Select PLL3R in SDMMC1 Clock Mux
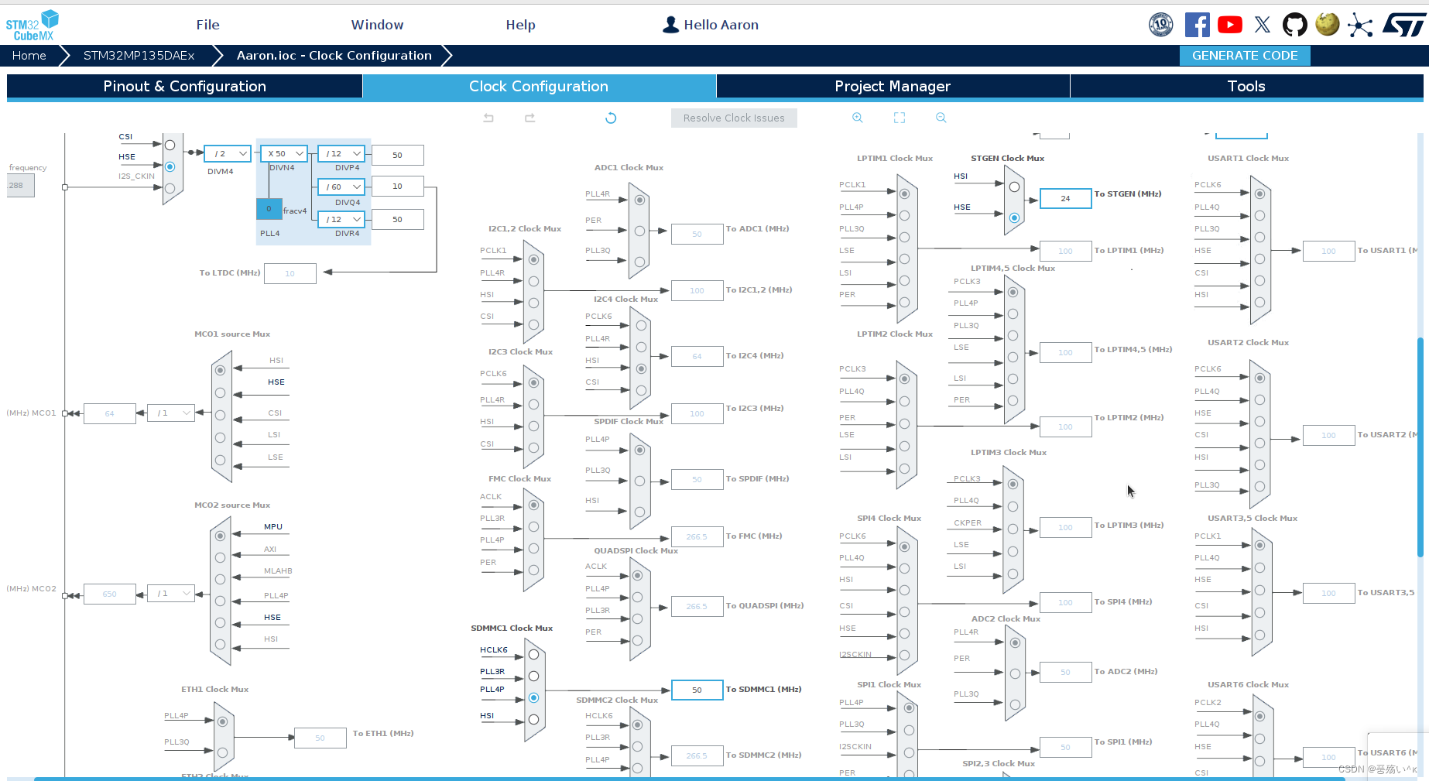 (x=533, y=676)
